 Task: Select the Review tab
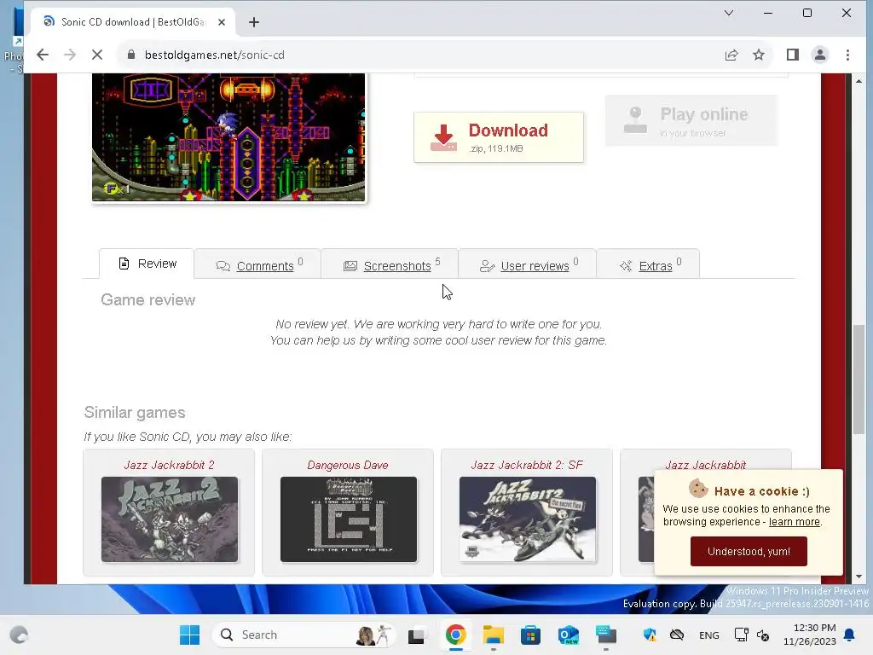147,264
